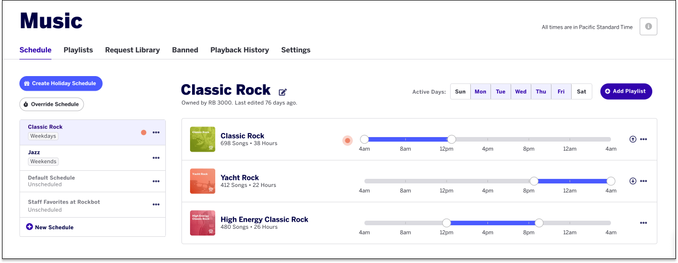Click the info icon near timezone note

tap(648, 27)
